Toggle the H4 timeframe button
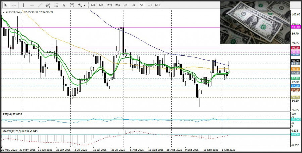This screenshot has height=153, width=302. (133, 5)
